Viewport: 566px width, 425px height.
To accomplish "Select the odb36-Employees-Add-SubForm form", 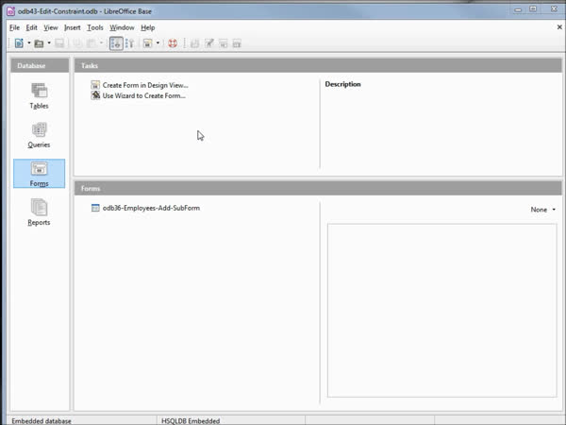I will (x=151, y=208).
